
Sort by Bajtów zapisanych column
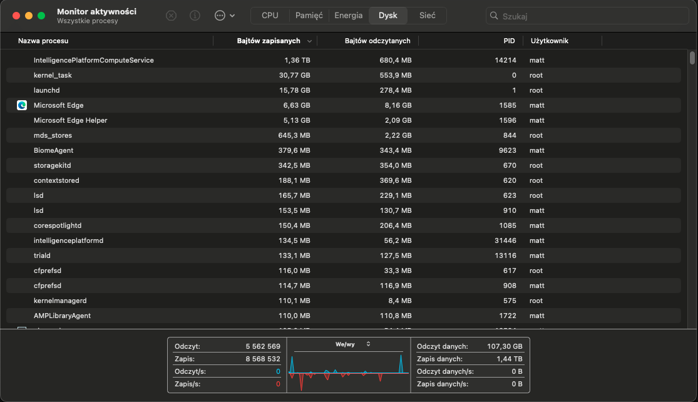pos(269,41)
